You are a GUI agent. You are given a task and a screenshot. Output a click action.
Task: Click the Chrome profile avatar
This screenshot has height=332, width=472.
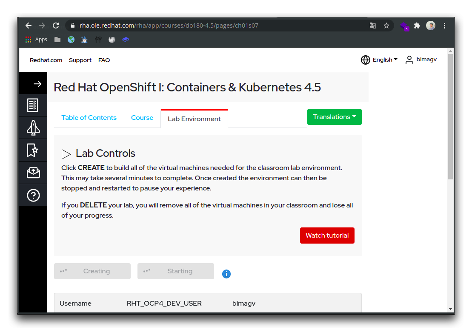coord(431,26)
